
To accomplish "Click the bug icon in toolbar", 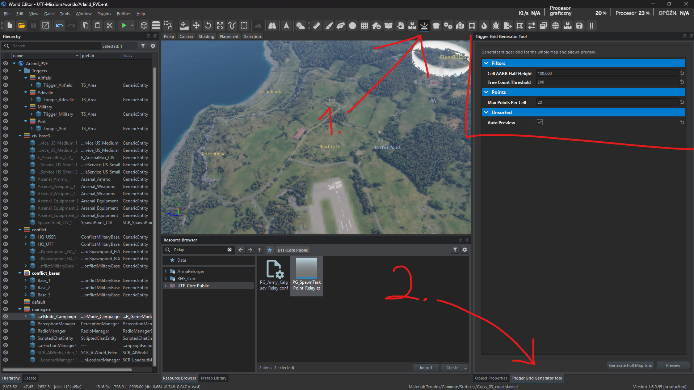I will pyautogui.click(x=496, y=25).
